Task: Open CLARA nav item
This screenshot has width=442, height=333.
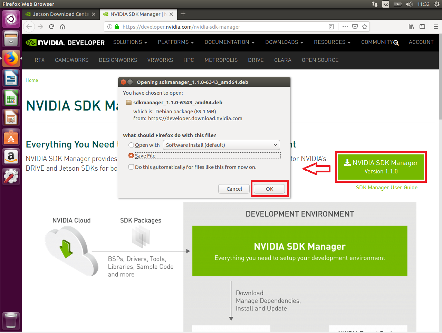Action: pos(283,60)
